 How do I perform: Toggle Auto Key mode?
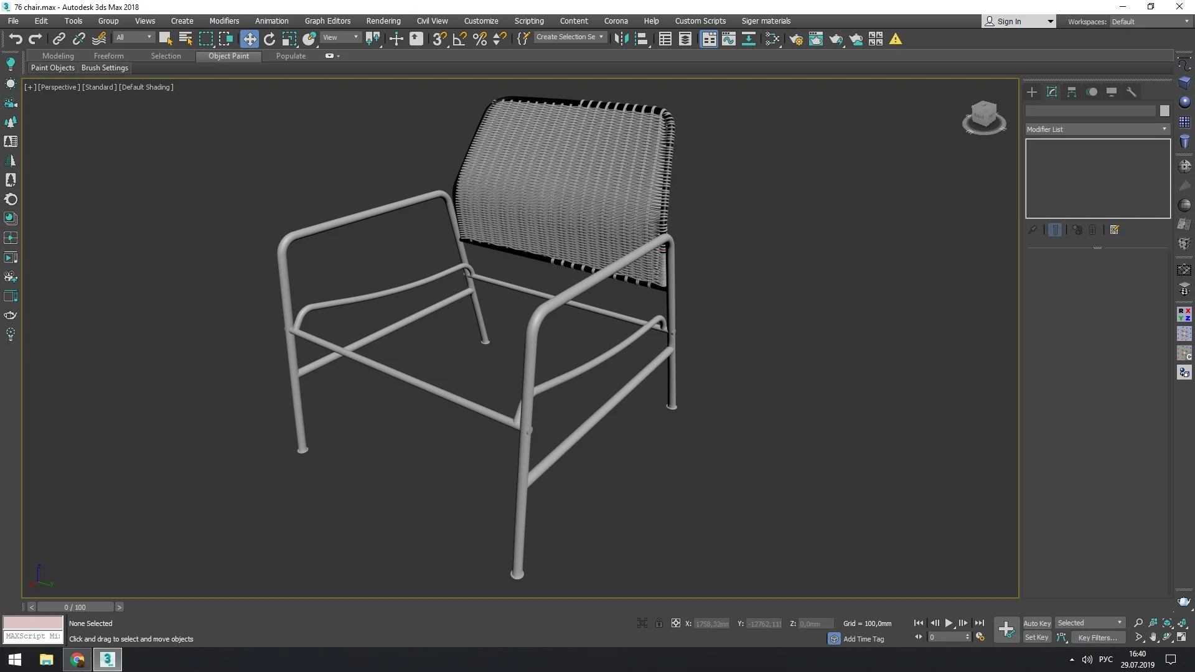click(x=1037, y=623)
